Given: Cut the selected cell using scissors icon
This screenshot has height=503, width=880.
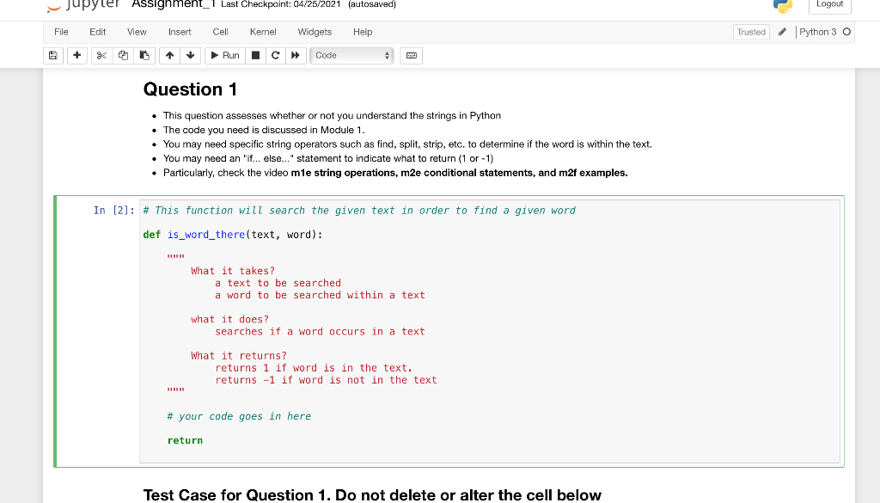Looking at the screenshot, I should [101, 55].
